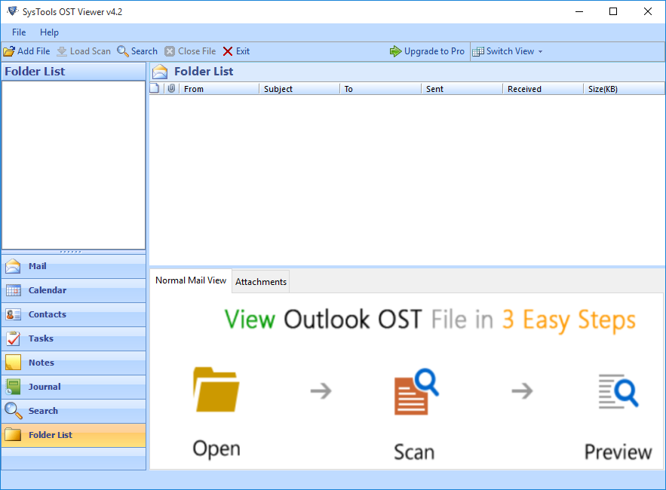Click the Search label in toolbar
This screenshot has height=490, width=666.
point(144,51)
